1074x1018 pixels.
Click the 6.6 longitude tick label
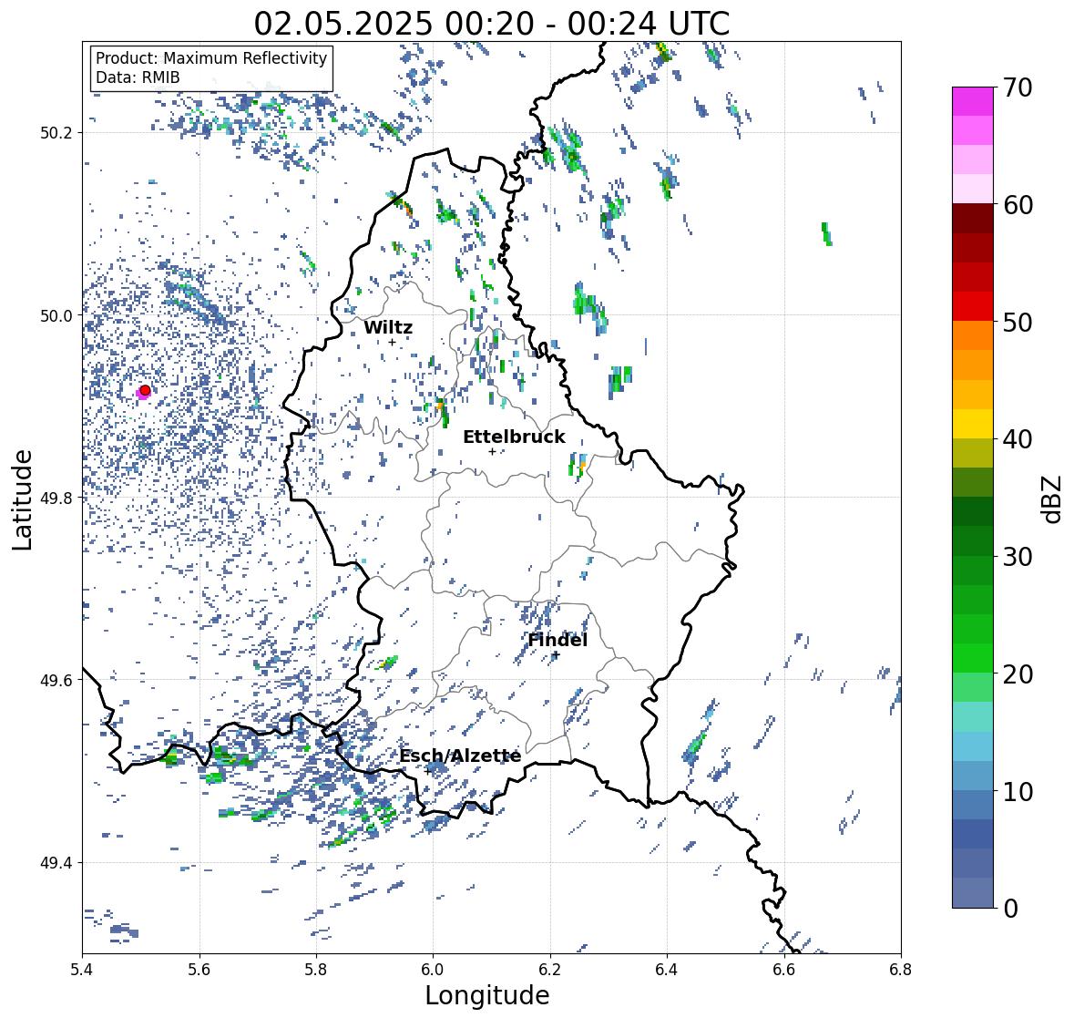[784, 969]
